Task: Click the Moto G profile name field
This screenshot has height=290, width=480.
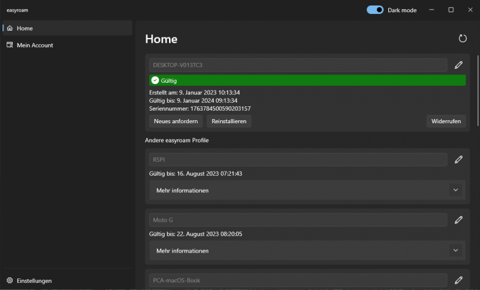Action: pos(298,220)
